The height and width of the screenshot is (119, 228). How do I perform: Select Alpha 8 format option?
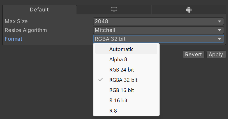click(x=118, y=59)
